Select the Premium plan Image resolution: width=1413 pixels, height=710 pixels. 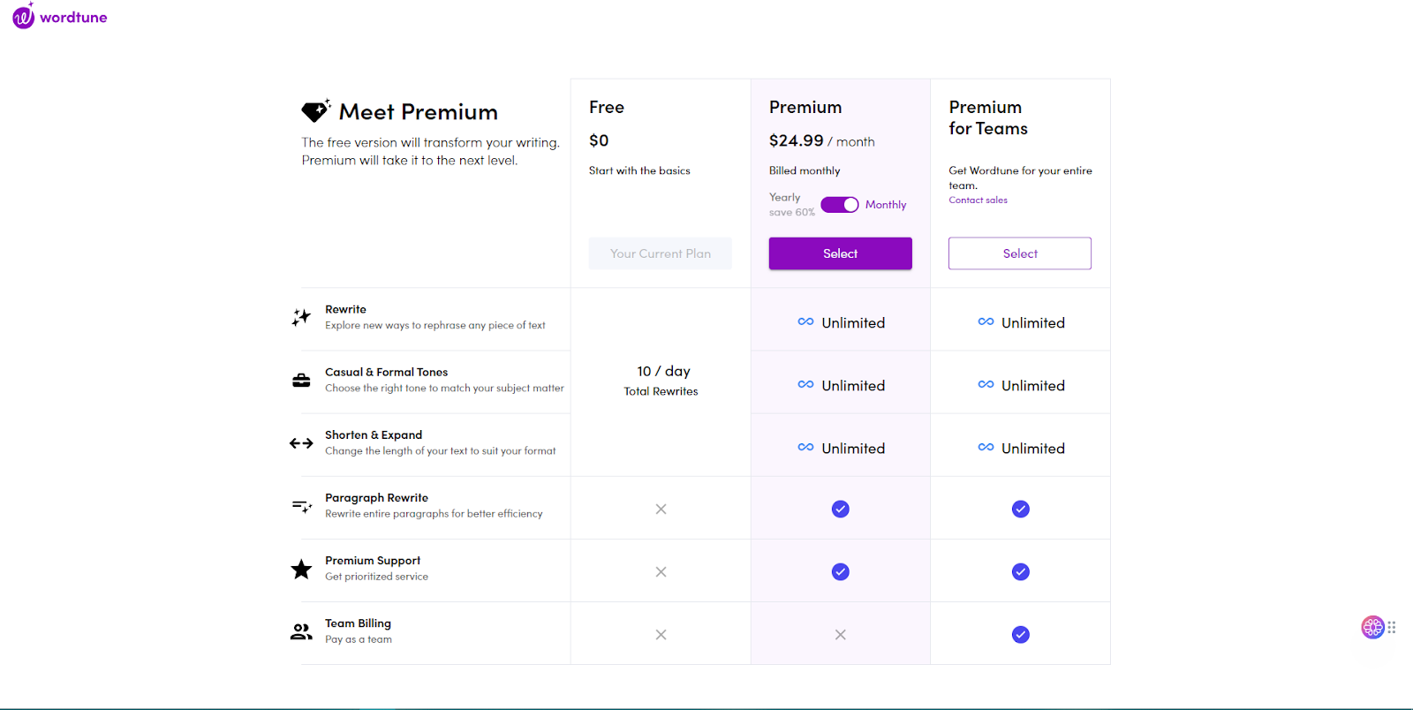pos(841,253)
